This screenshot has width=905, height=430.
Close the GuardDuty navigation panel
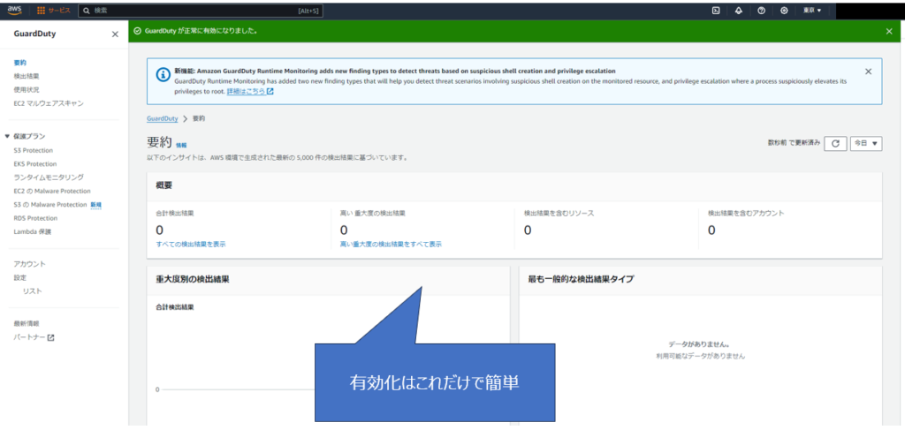pyautogui.click(x=115, y=34)
